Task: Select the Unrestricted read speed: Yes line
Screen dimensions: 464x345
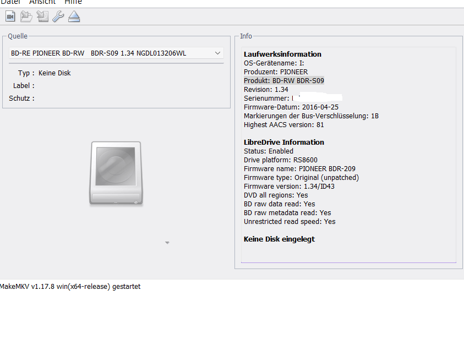Action: [290, 221]
